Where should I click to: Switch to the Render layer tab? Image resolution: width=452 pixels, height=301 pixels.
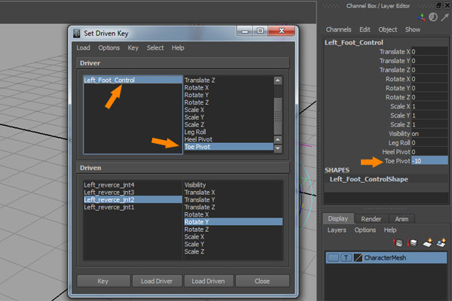pos(371,219)
